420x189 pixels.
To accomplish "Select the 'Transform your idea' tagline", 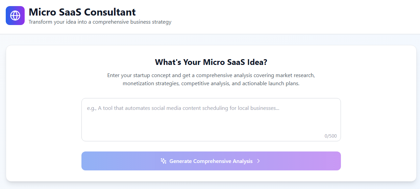I will [x=100, y=22].
